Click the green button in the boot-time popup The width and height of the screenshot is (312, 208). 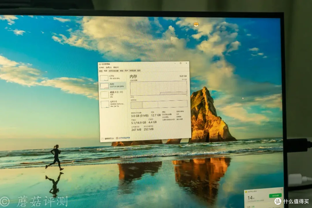coord(275,196)
